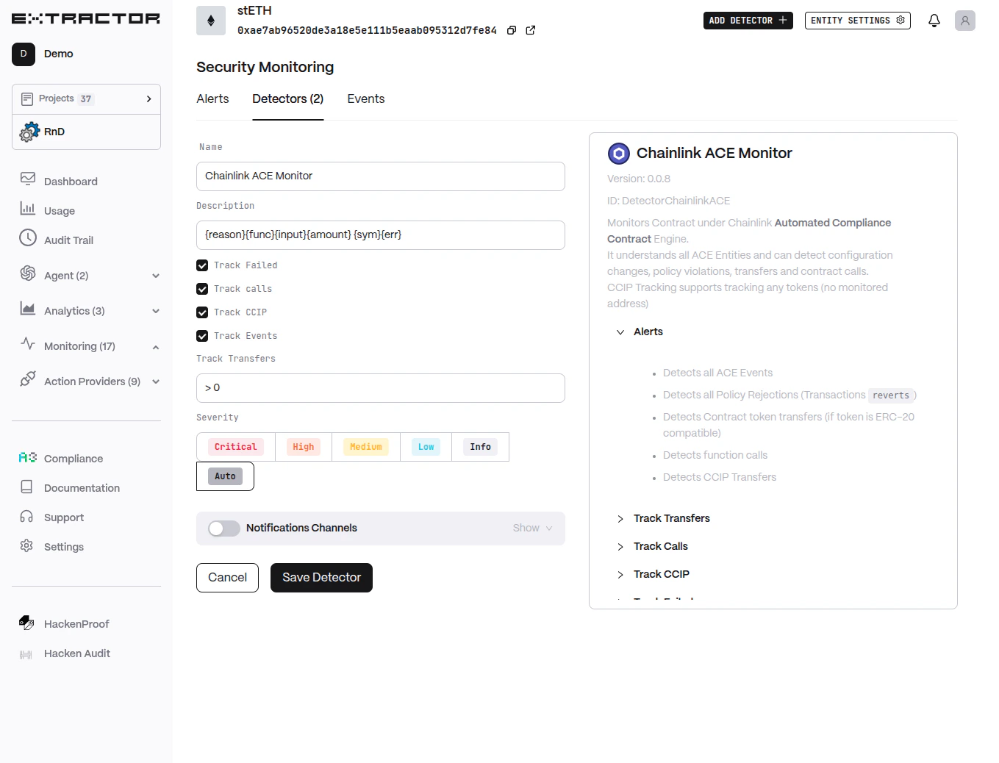Click the Compliance A3 icon

pos(28,457)
